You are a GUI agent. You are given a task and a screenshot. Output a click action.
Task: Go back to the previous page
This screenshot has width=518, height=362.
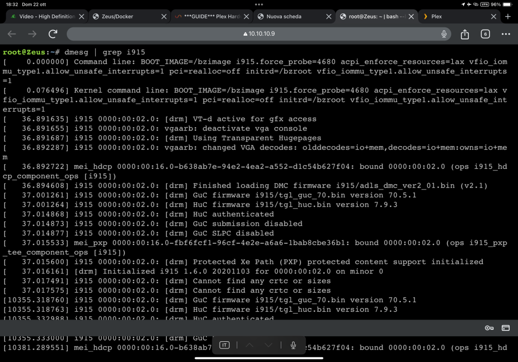[12, 34]
